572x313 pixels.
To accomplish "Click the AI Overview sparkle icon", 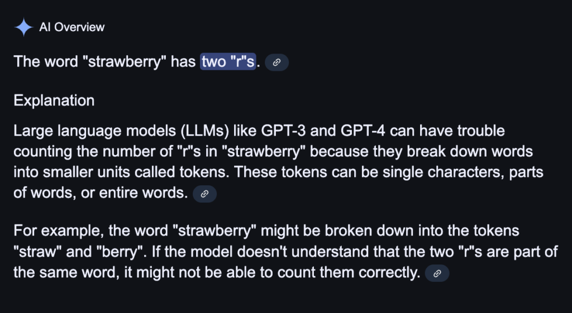I will click(23, 27).
